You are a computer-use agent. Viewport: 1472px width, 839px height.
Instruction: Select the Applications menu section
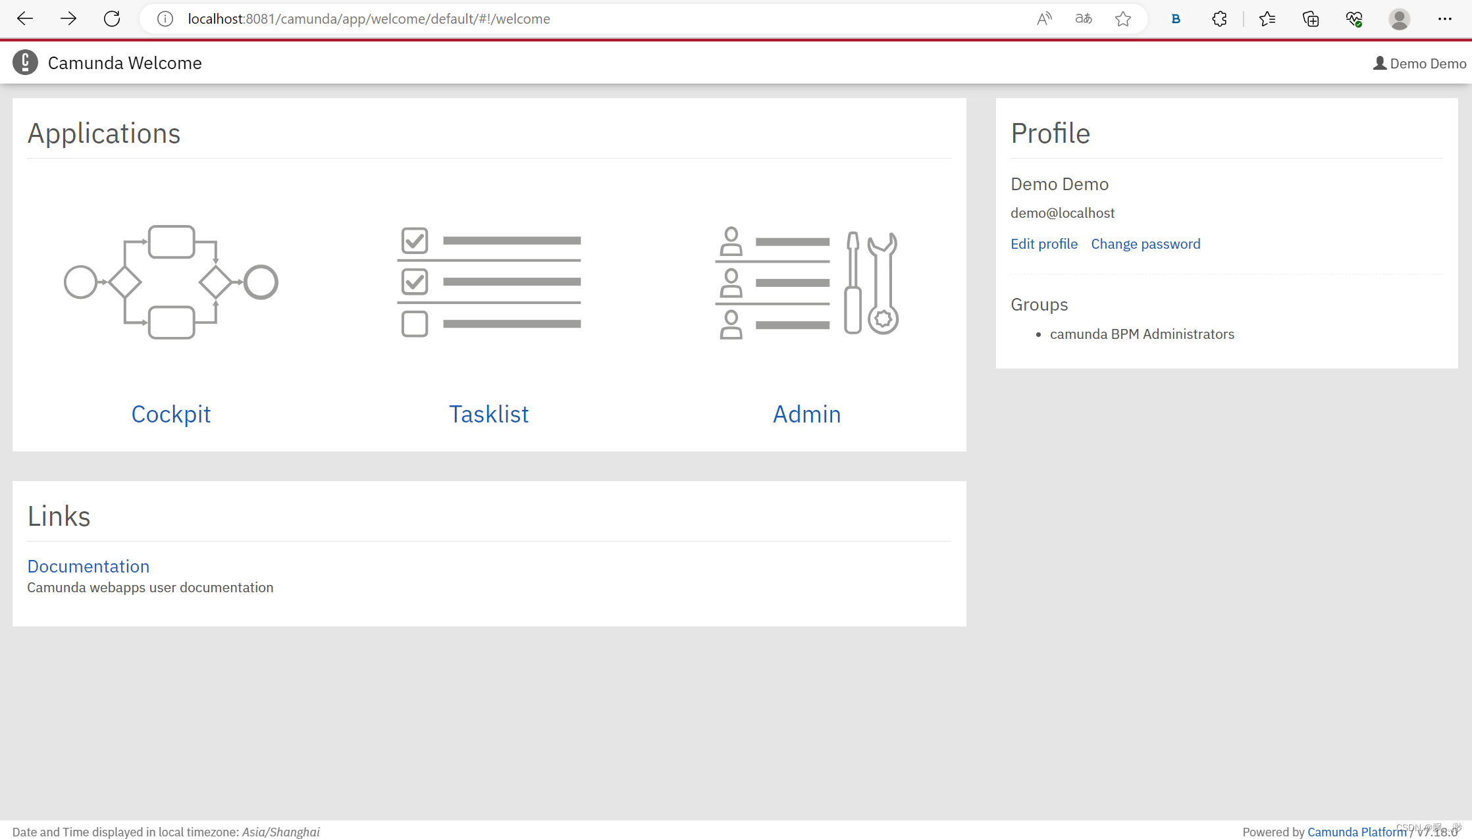coord(104,132)
